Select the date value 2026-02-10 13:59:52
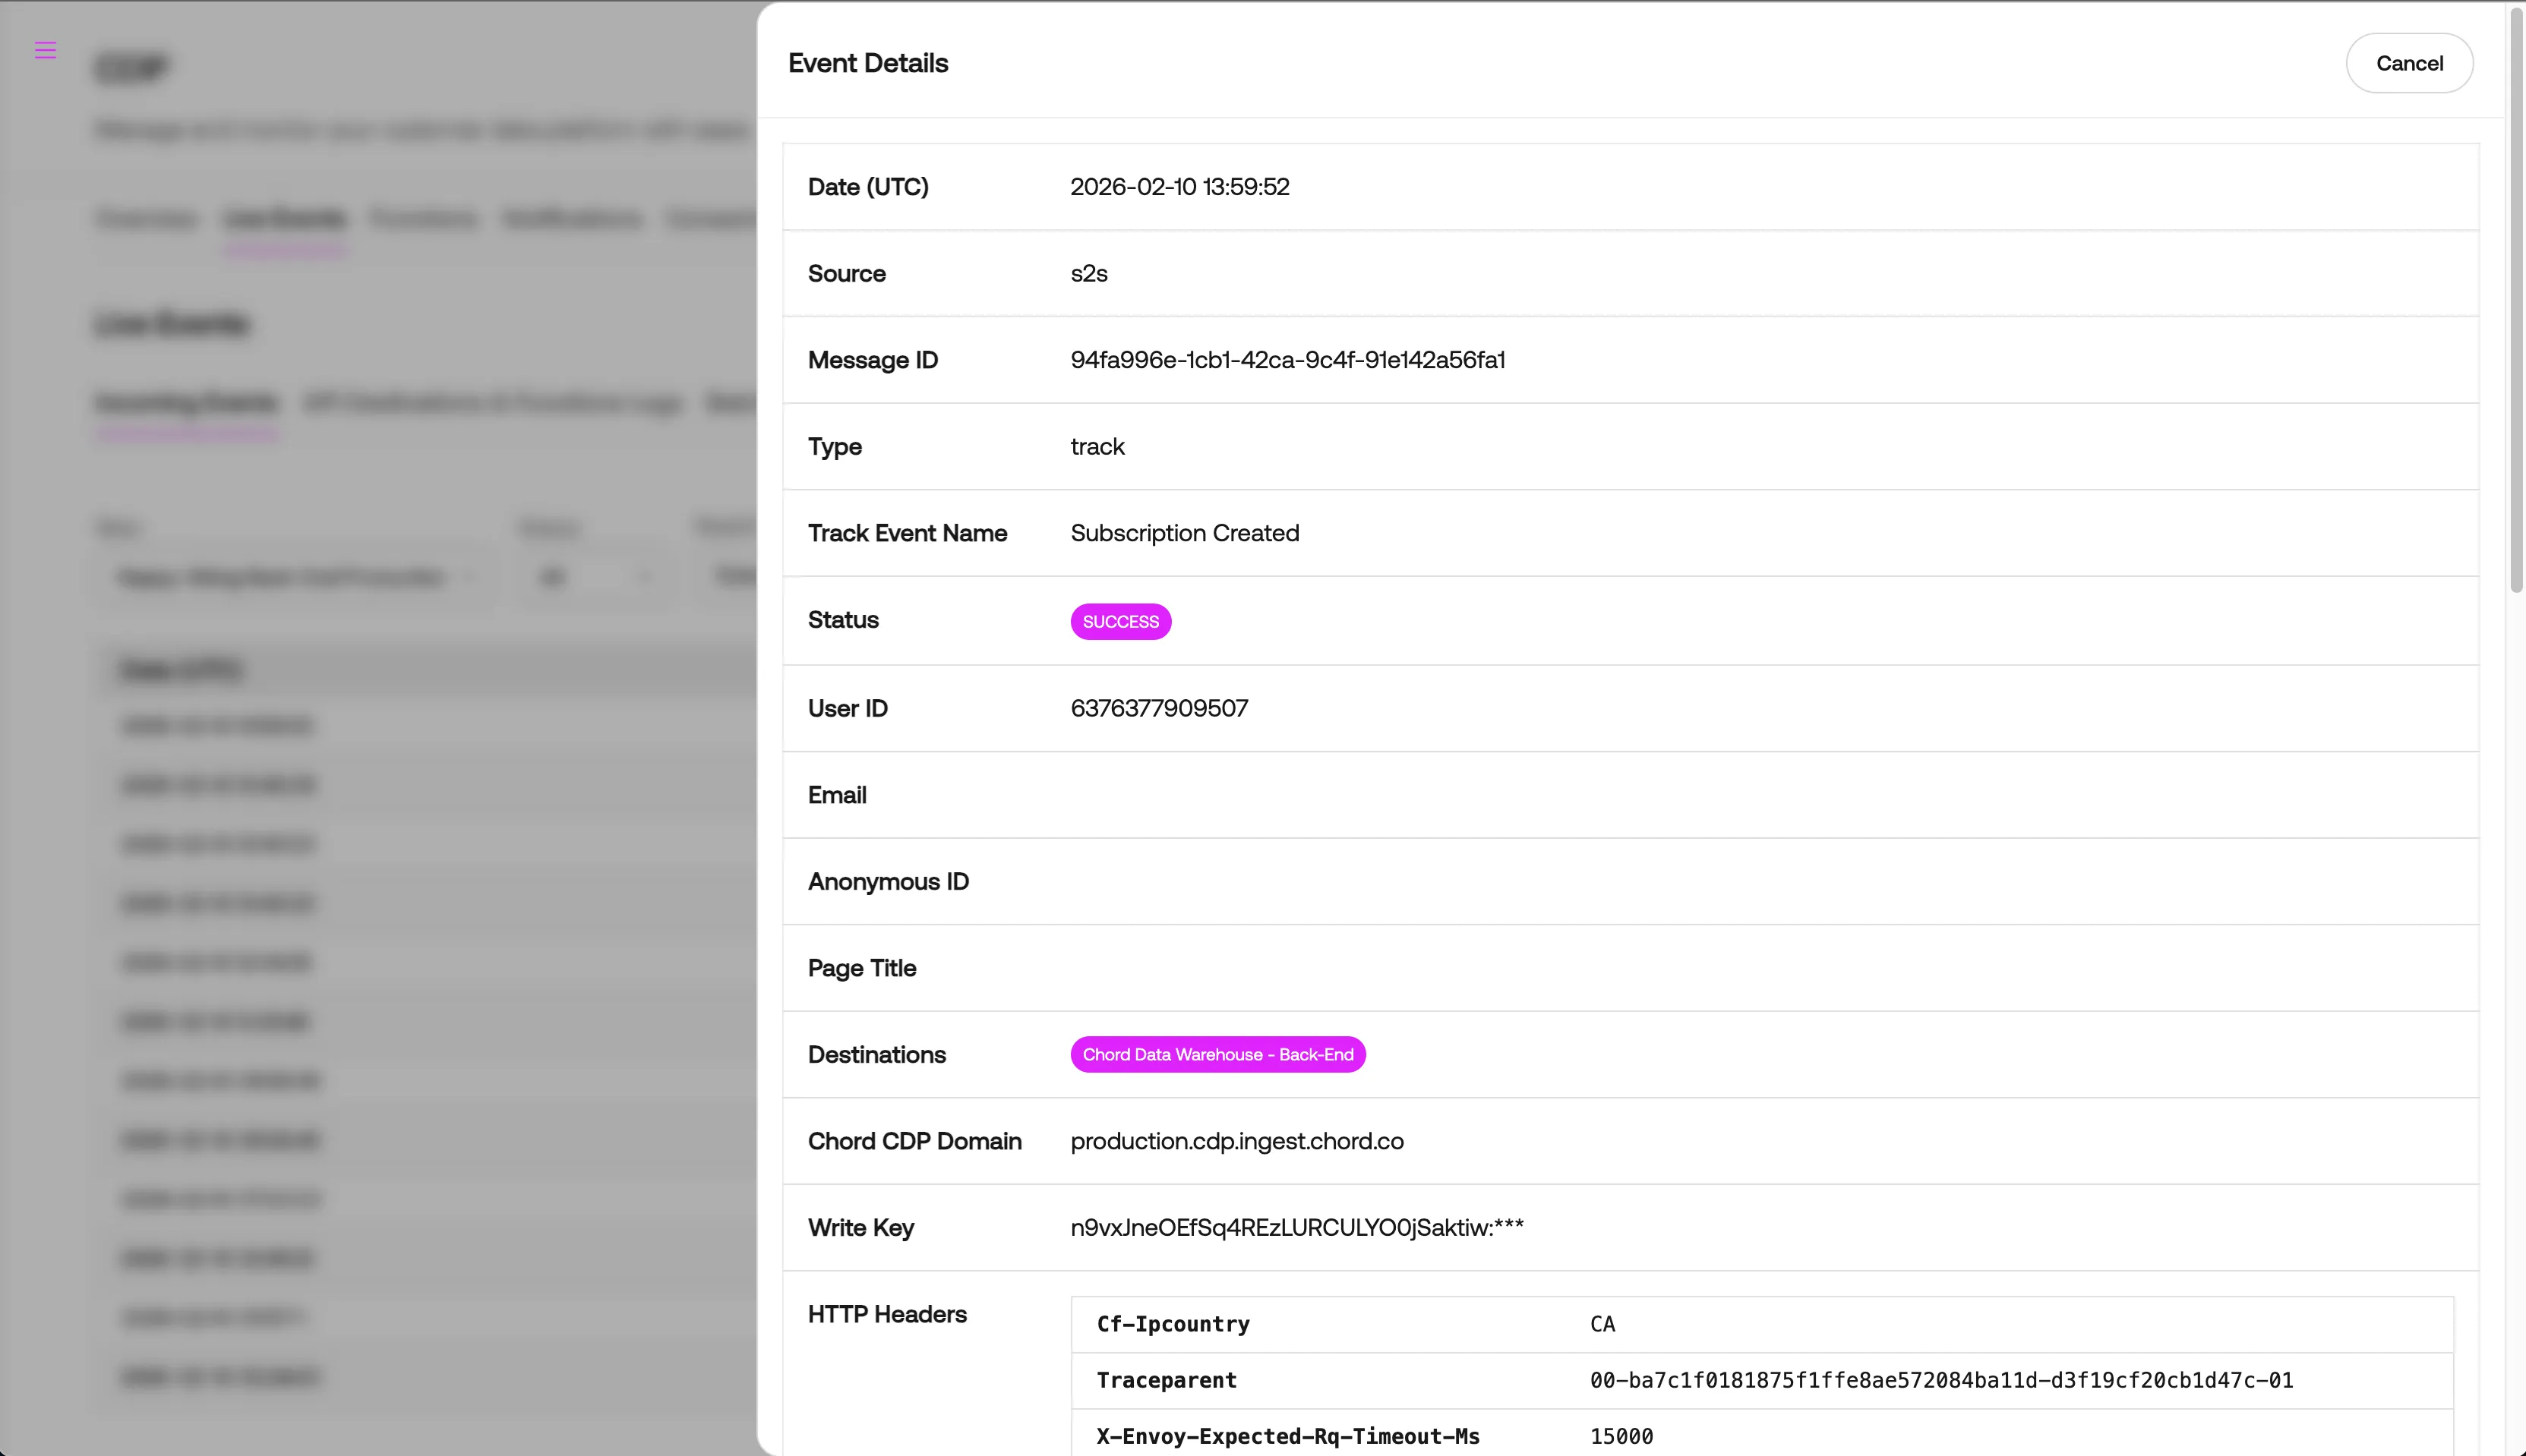 tap(1179, 187)
